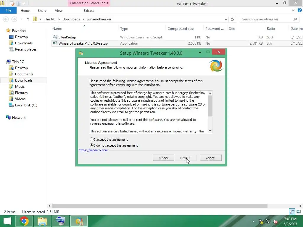The width and height of the screenshot is (303, 227).
Task: Click the Explorer horizontal scrollbar
Action: (x=160, y=206)
